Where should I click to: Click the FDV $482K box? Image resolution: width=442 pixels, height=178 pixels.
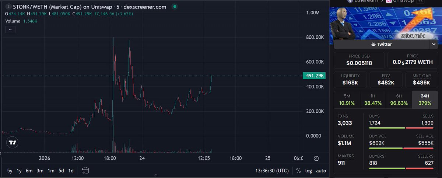[386, 79]
